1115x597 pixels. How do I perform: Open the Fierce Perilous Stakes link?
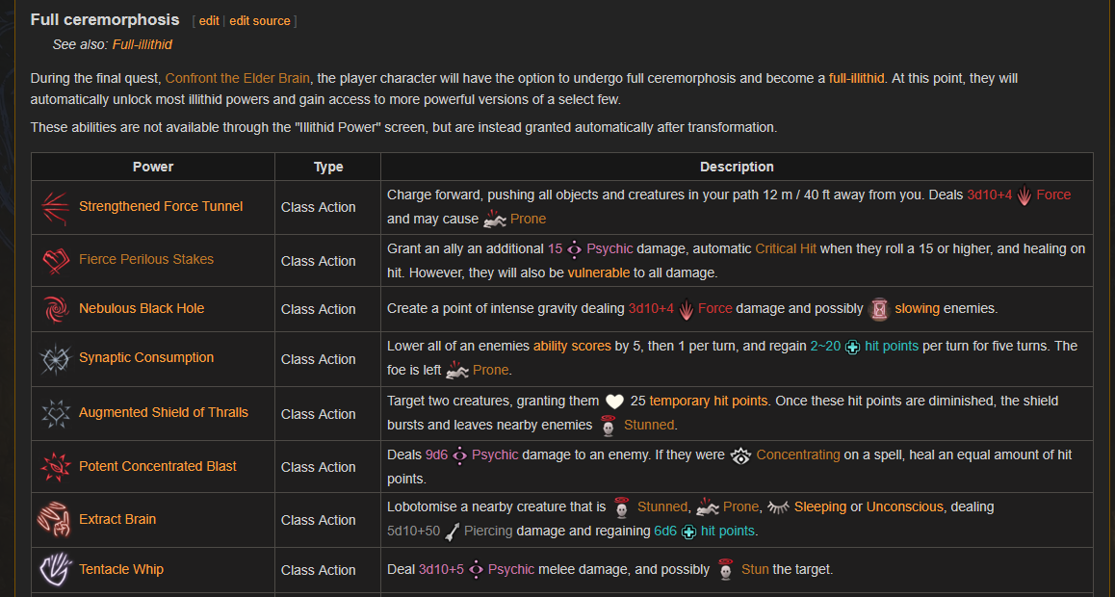[146, 260]
